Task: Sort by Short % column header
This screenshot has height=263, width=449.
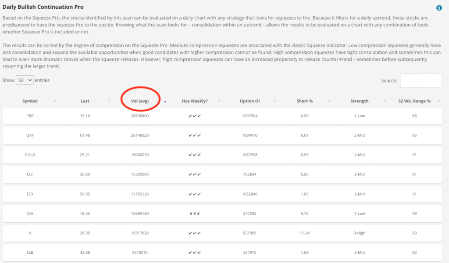Action: [x=305, y=101]
